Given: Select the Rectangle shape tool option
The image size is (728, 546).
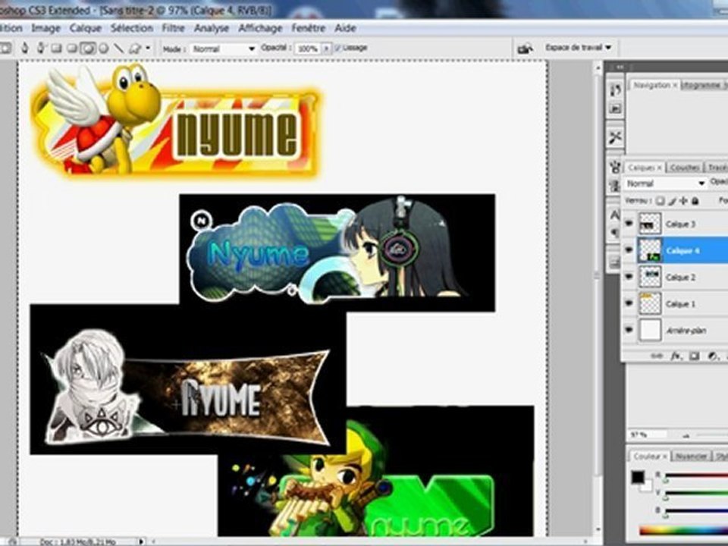Looking at the screenshot, I should 56,48.
